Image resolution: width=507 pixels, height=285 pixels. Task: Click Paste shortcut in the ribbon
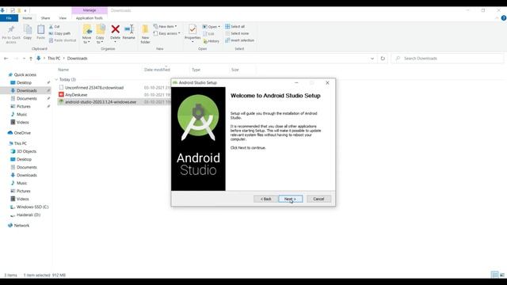(63, 40)
